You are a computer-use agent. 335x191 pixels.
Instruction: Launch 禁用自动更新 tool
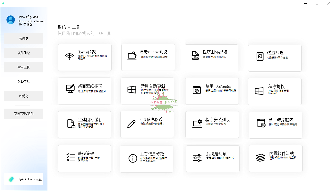click(x=148, y=91)
